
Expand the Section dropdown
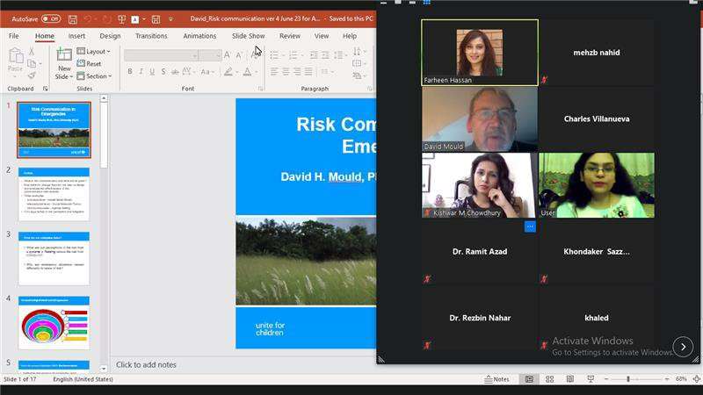tap(96, 76)
